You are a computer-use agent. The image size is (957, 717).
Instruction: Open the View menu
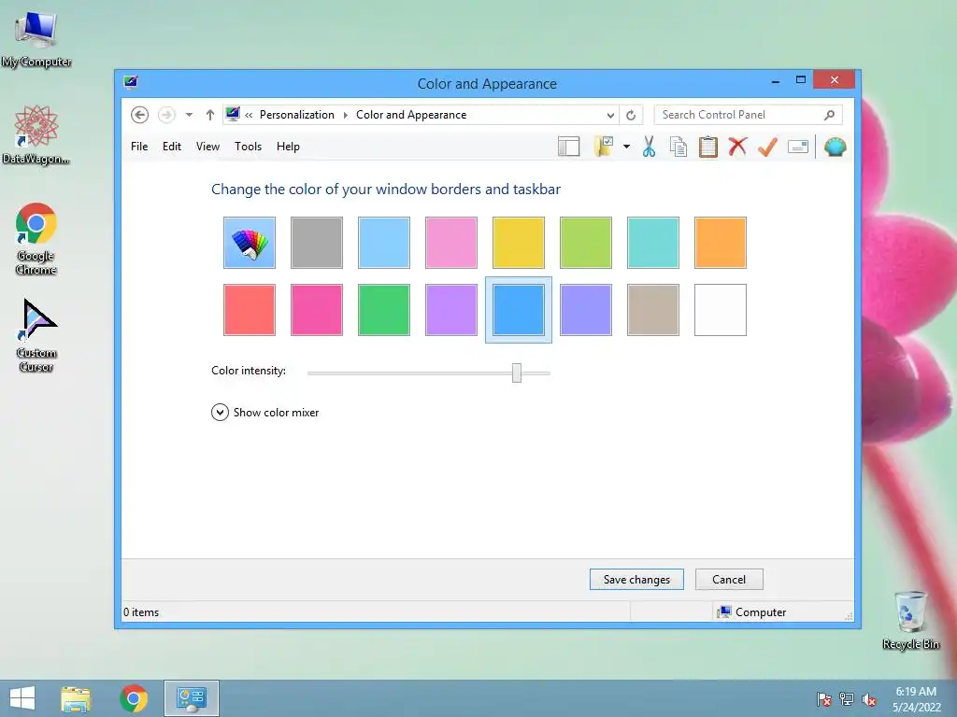pos(207,147)
